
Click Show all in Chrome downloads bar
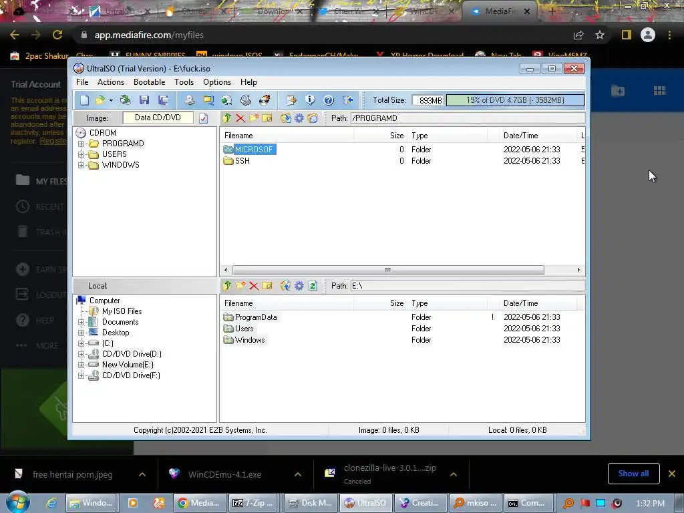point(633,474)
